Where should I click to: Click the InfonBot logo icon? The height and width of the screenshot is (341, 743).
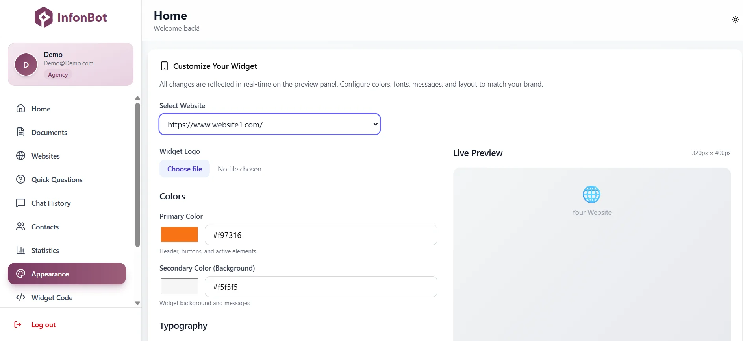[43, 17]
